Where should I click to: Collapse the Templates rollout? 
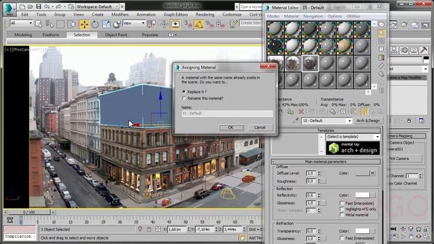tap(325, 130)
